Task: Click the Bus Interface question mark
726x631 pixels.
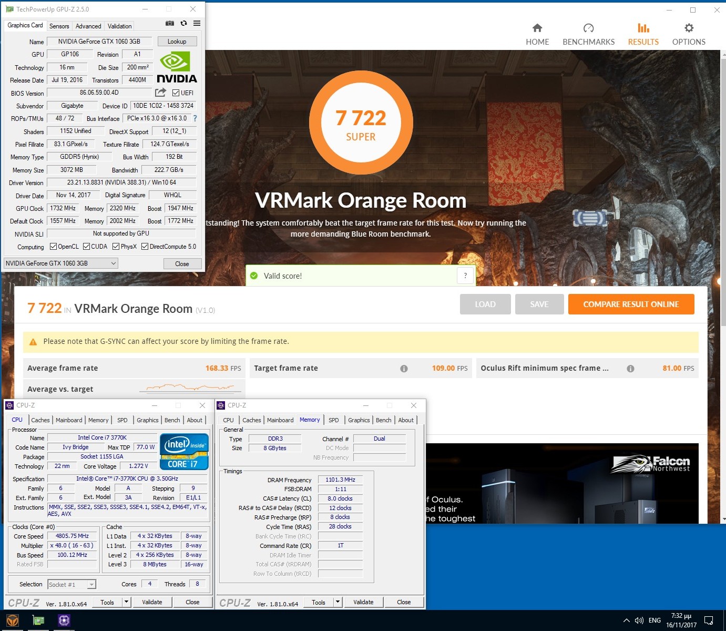Action: click(195, 118)
